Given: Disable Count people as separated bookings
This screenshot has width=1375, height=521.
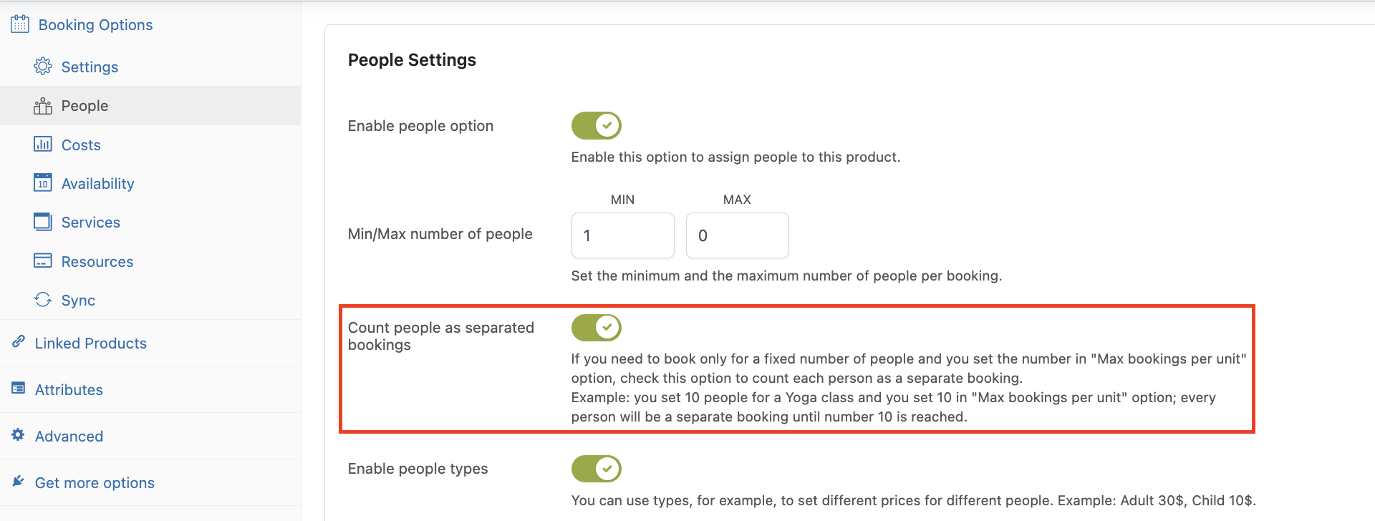Looking at the screenshot, I should coord(596,328).
